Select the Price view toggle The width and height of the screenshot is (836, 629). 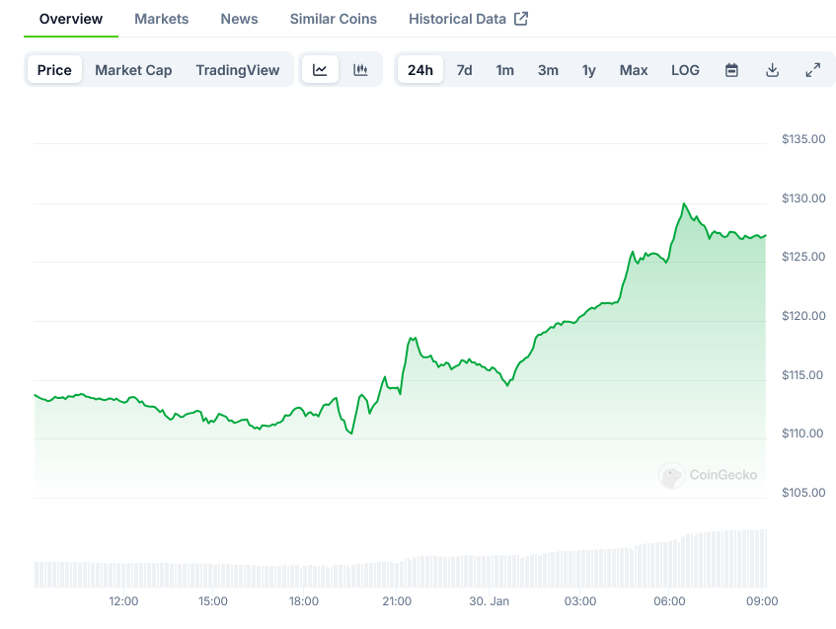click(54, 70)
